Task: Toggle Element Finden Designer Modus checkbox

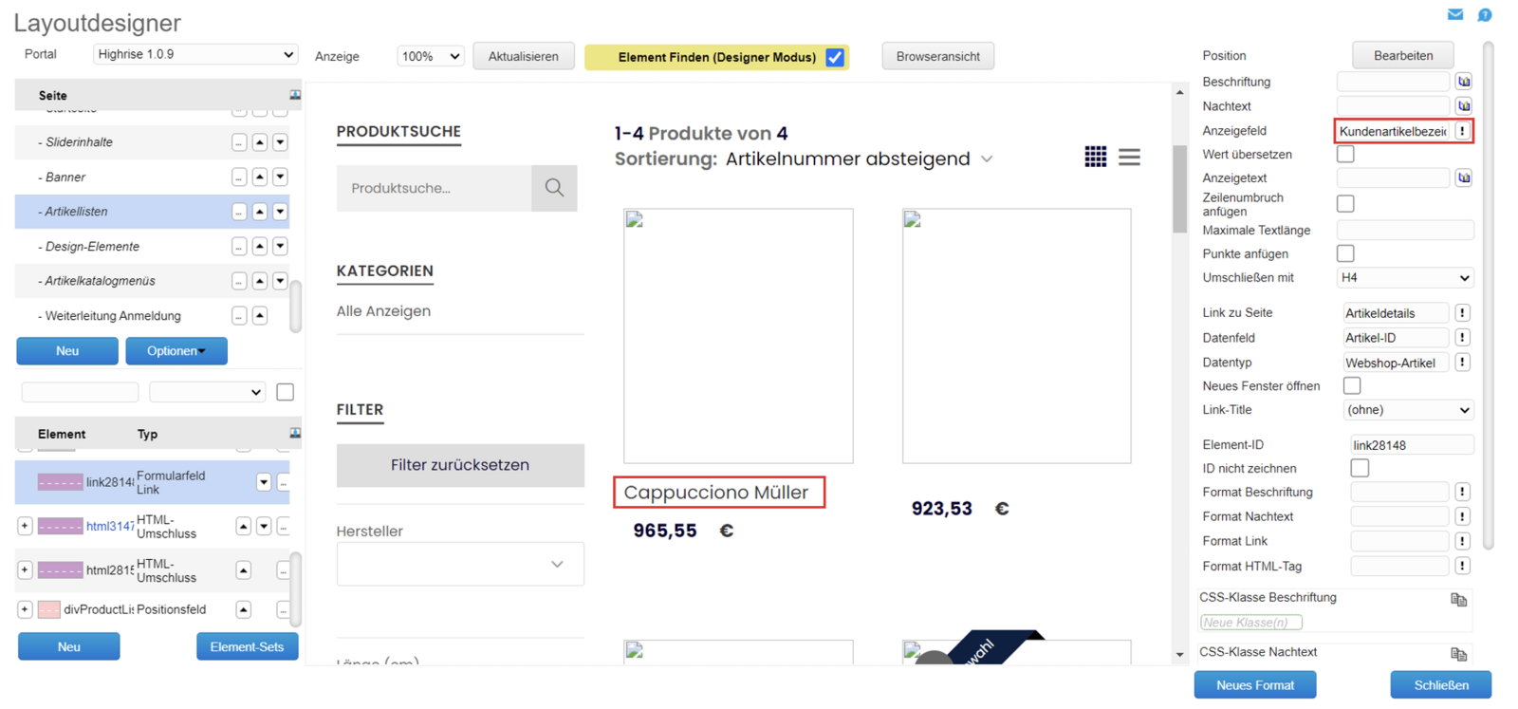Action: 835,57
